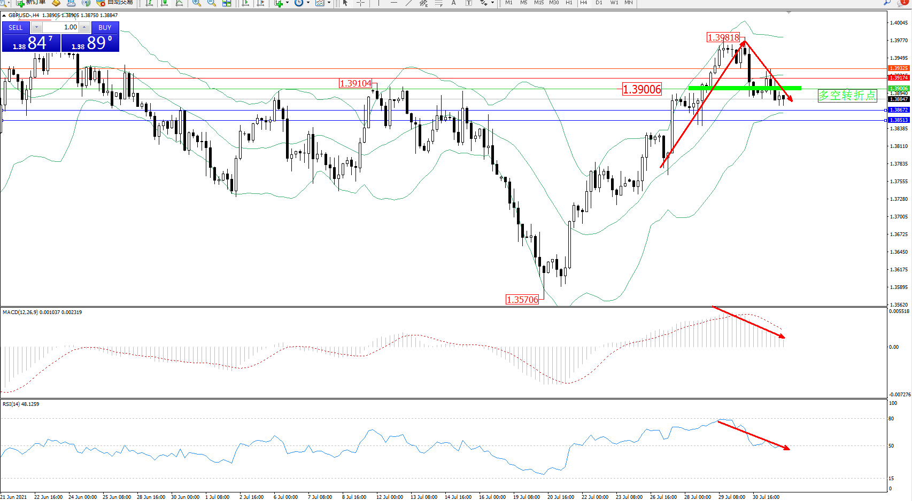This screenshot has height=501, width=912.
Task: Switch chart to line chart display
Action: pos(179,3)
